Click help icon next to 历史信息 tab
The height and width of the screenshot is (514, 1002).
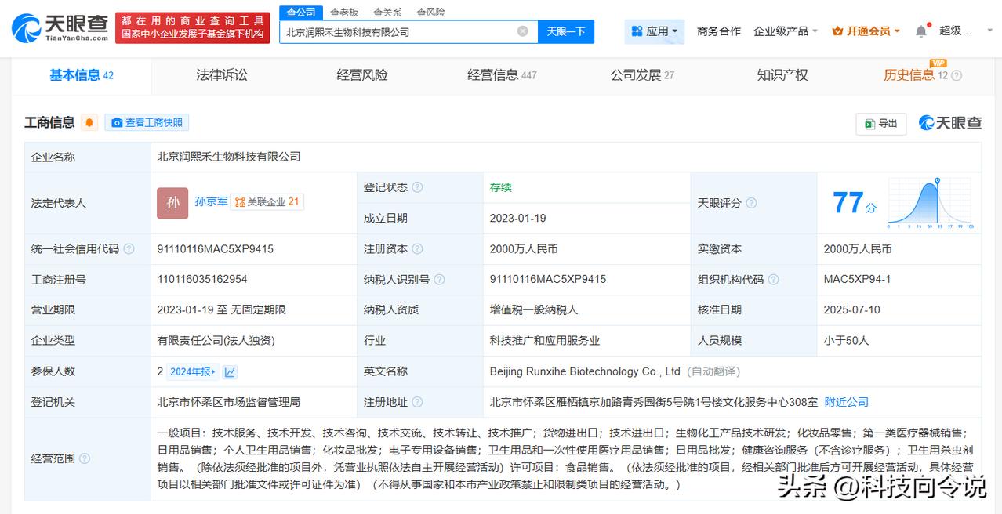coord(956,76)
